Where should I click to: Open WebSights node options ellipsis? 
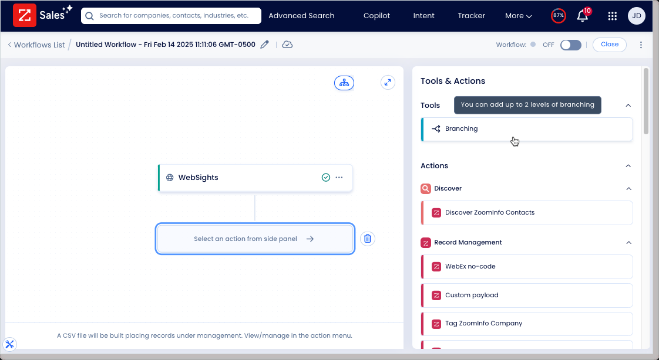(x=339, y=178)
